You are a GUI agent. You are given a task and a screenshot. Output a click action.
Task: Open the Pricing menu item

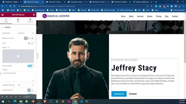[x=159, y=16]
